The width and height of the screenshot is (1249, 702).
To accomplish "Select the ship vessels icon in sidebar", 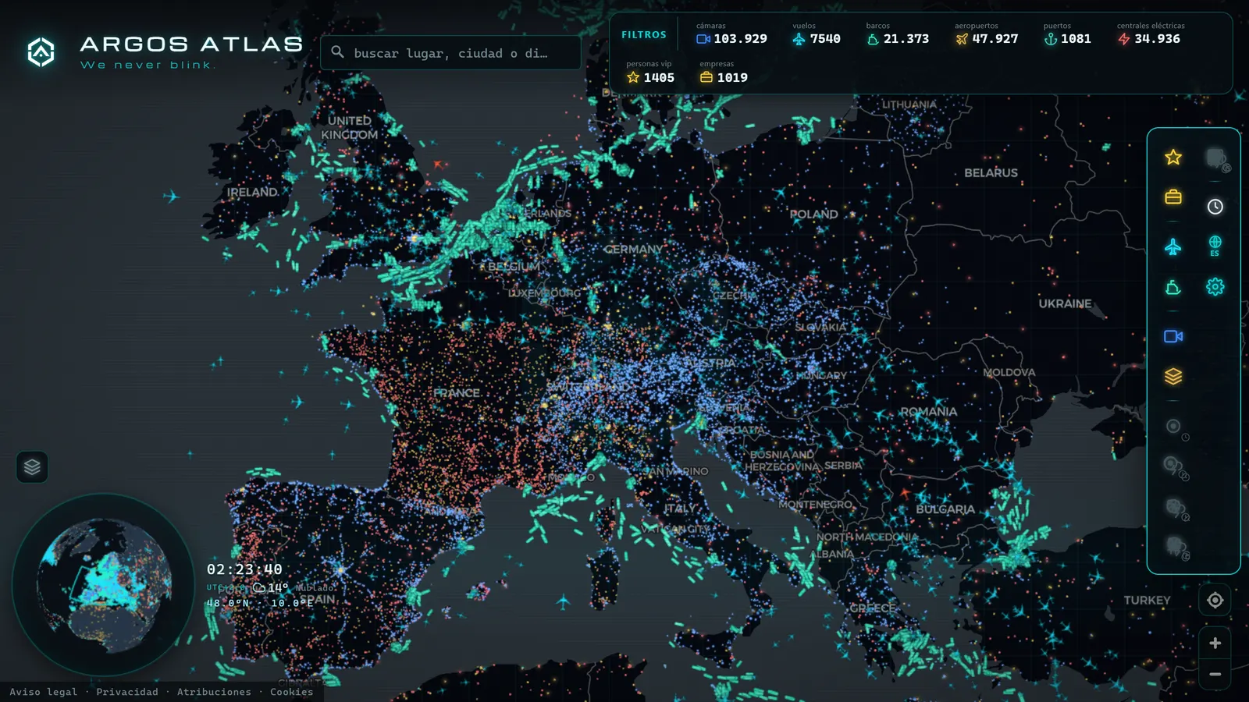I will coord(1173,288).
